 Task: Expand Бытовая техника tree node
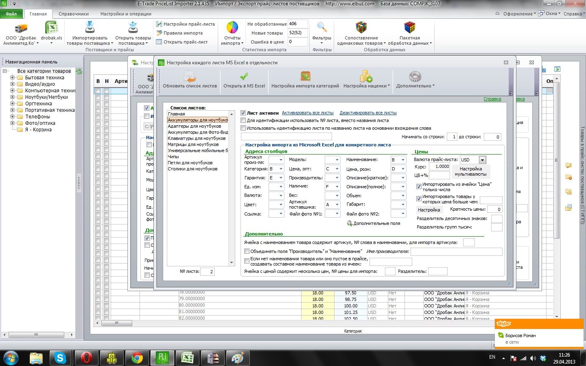[12, 78]
